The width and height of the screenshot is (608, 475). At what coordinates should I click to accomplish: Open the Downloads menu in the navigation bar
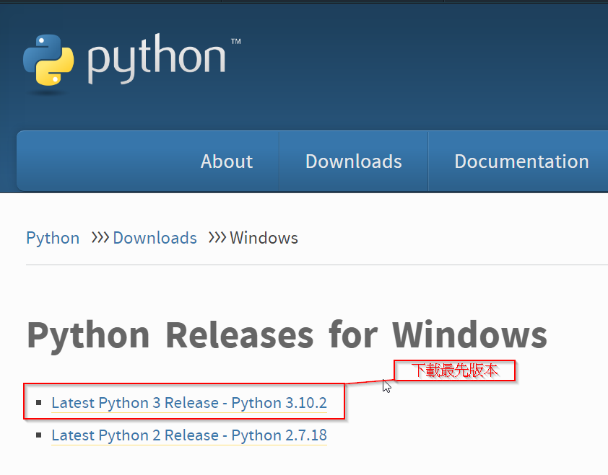click(353, 161)
